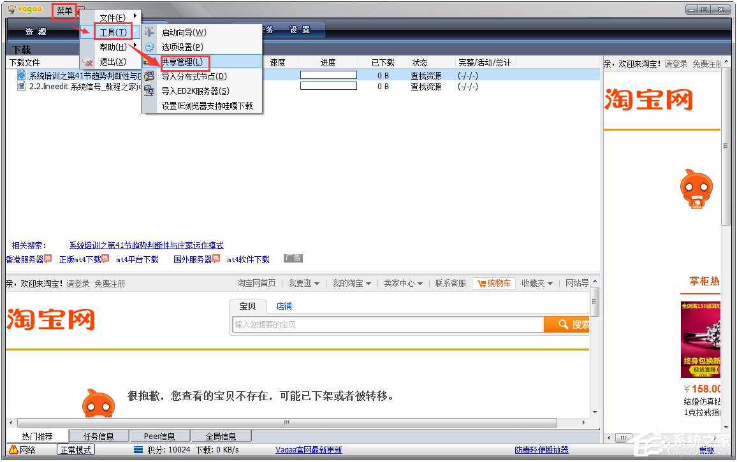Click the Vagaa logo icon in title bar
The height and width of the screenshot is (462, 737).
[x=11, y=10]
